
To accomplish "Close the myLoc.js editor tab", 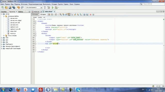I will (41, 12).
